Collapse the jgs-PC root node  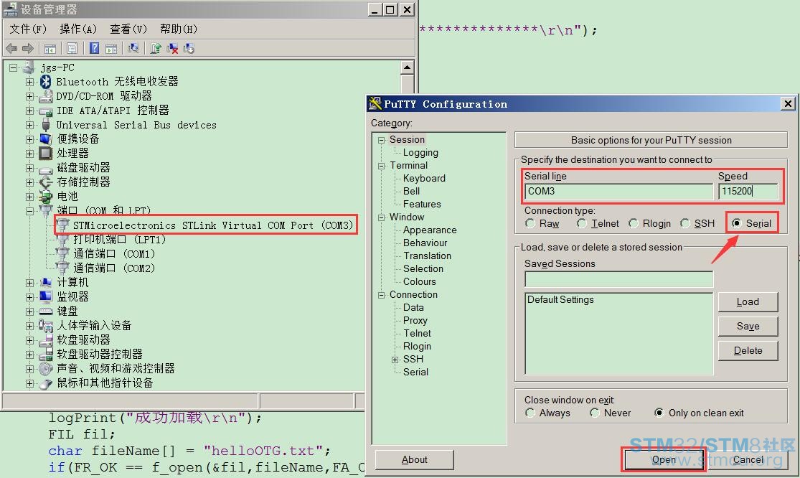coord(13,67)
